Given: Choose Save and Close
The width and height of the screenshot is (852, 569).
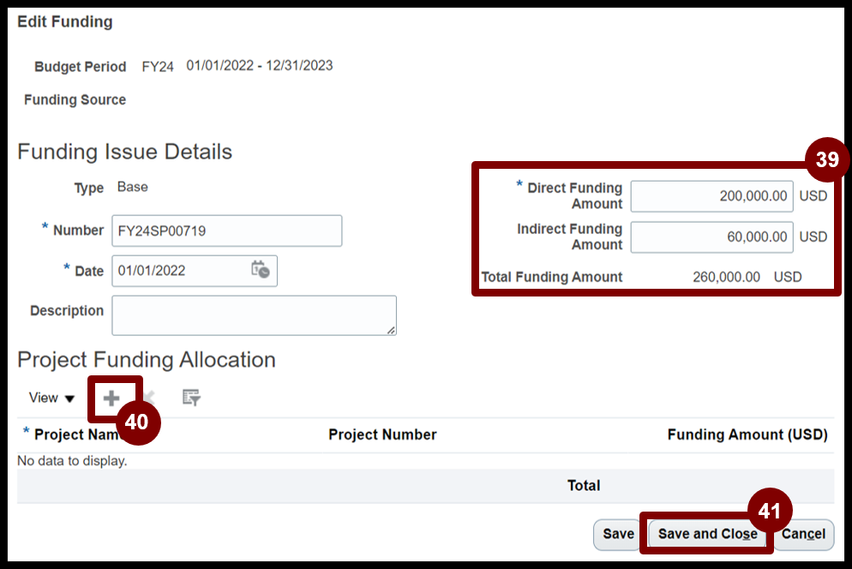Looking at the screenshot, I should 707,534.
